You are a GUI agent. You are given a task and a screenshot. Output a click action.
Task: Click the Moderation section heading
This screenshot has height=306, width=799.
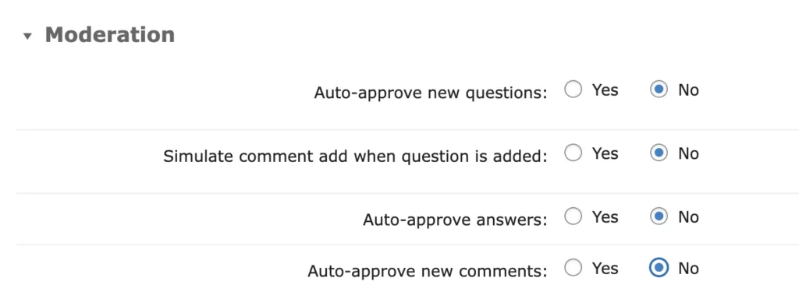[x=110, y=34]
